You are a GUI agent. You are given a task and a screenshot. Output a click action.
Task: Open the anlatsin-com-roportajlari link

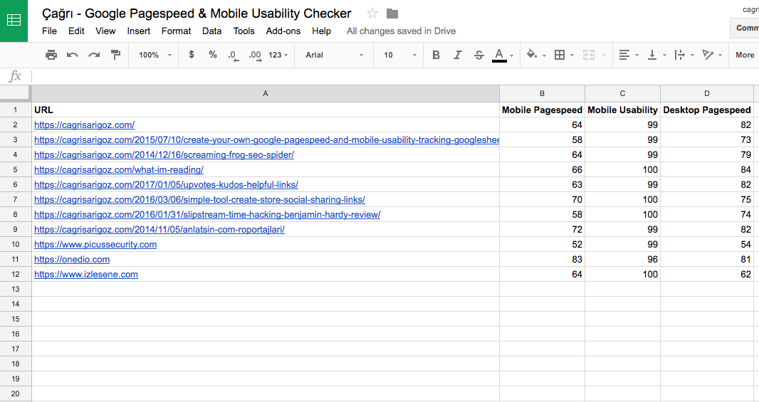(x=159, y=229)
